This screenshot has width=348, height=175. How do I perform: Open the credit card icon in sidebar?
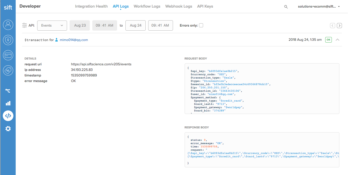8,55
